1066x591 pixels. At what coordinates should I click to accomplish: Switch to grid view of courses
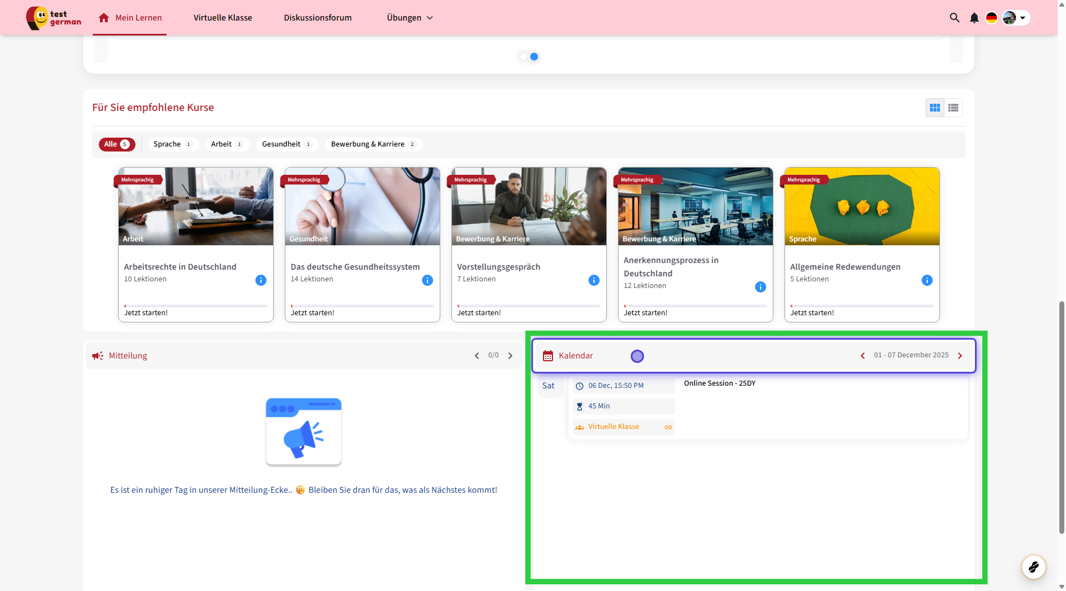click(935, 108)
